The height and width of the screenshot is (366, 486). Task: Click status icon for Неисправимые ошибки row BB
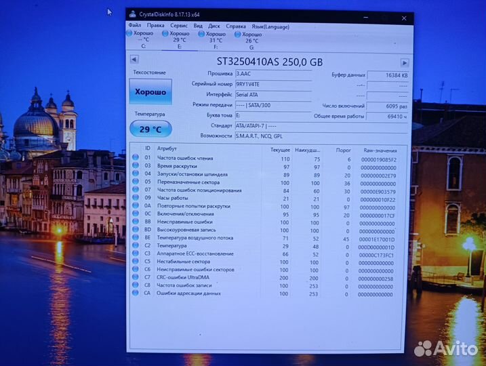[136, 221]
